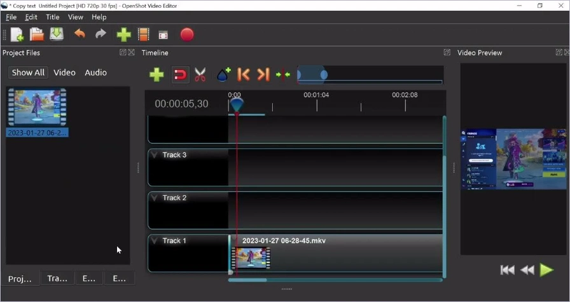Screen dimensions: 570x302
Task: Close the Project Files panel
Action: (131, 52)
